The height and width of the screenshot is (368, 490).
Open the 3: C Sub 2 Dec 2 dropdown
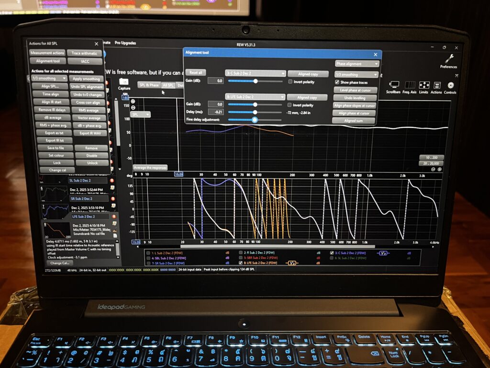coord(256,73)
